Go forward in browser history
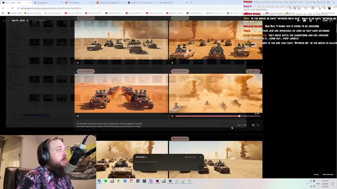 (x=8, y=8)
